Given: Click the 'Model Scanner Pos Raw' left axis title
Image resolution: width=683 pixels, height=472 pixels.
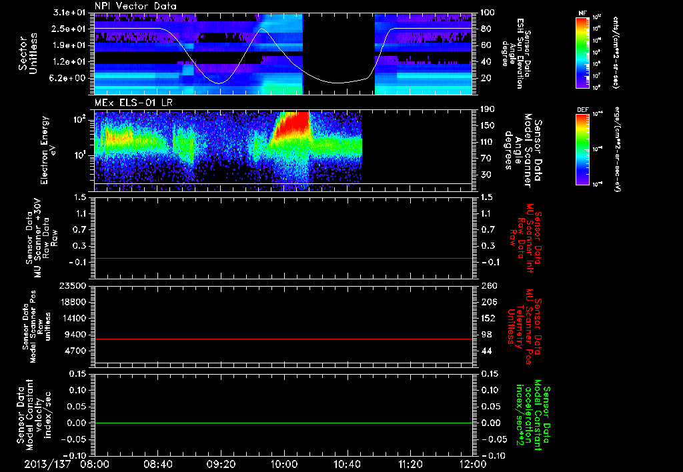Looking at the screenshot, I should click(x=37, y=327).
